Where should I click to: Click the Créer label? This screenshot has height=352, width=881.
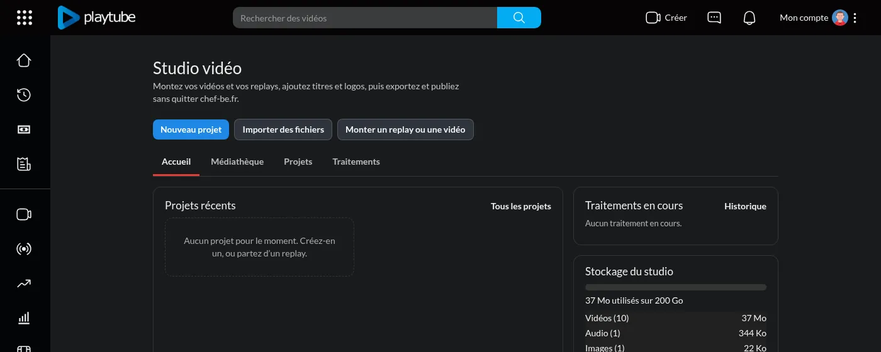(676, 18)
